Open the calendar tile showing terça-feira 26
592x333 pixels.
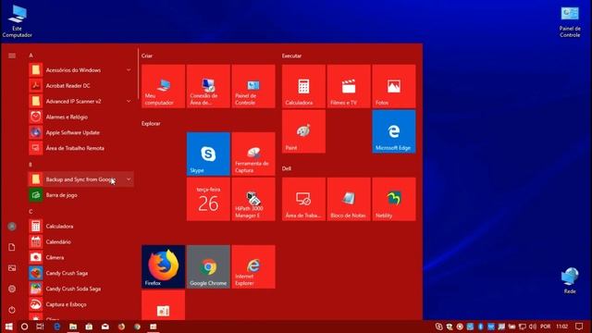[x=208, y=199]
